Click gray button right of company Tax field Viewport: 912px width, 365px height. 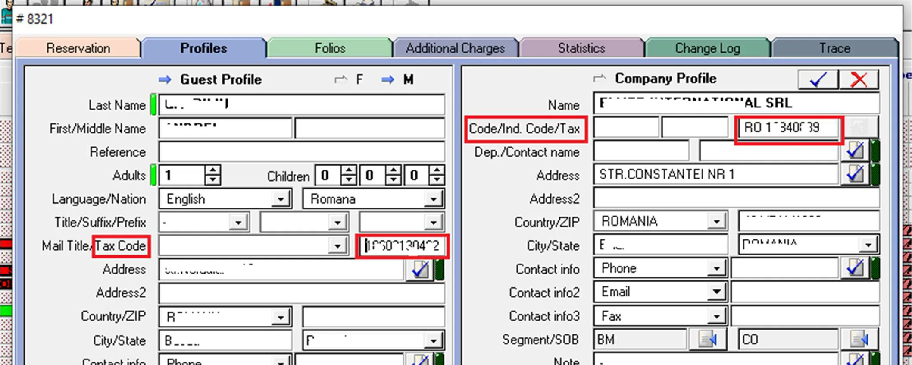click(x=861, y=127)
